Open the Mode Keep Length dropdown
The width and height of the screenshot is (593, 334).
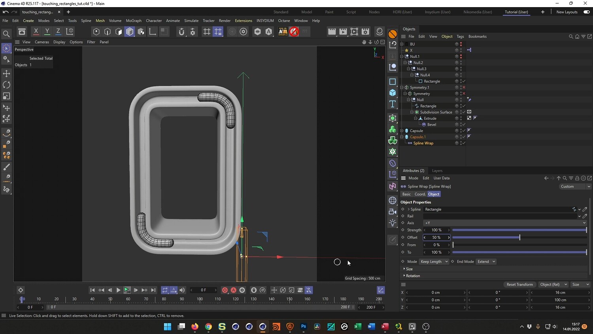click(x=434, y=262)
